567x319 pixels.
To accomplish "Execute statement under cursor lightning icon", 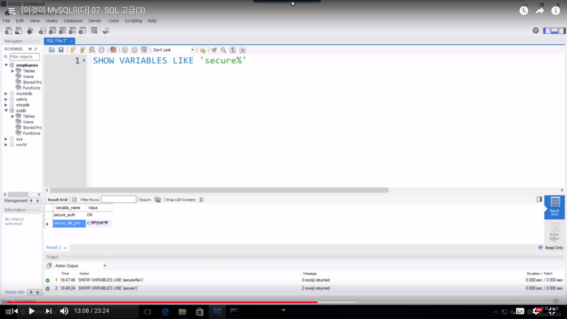I will point(82,50).
